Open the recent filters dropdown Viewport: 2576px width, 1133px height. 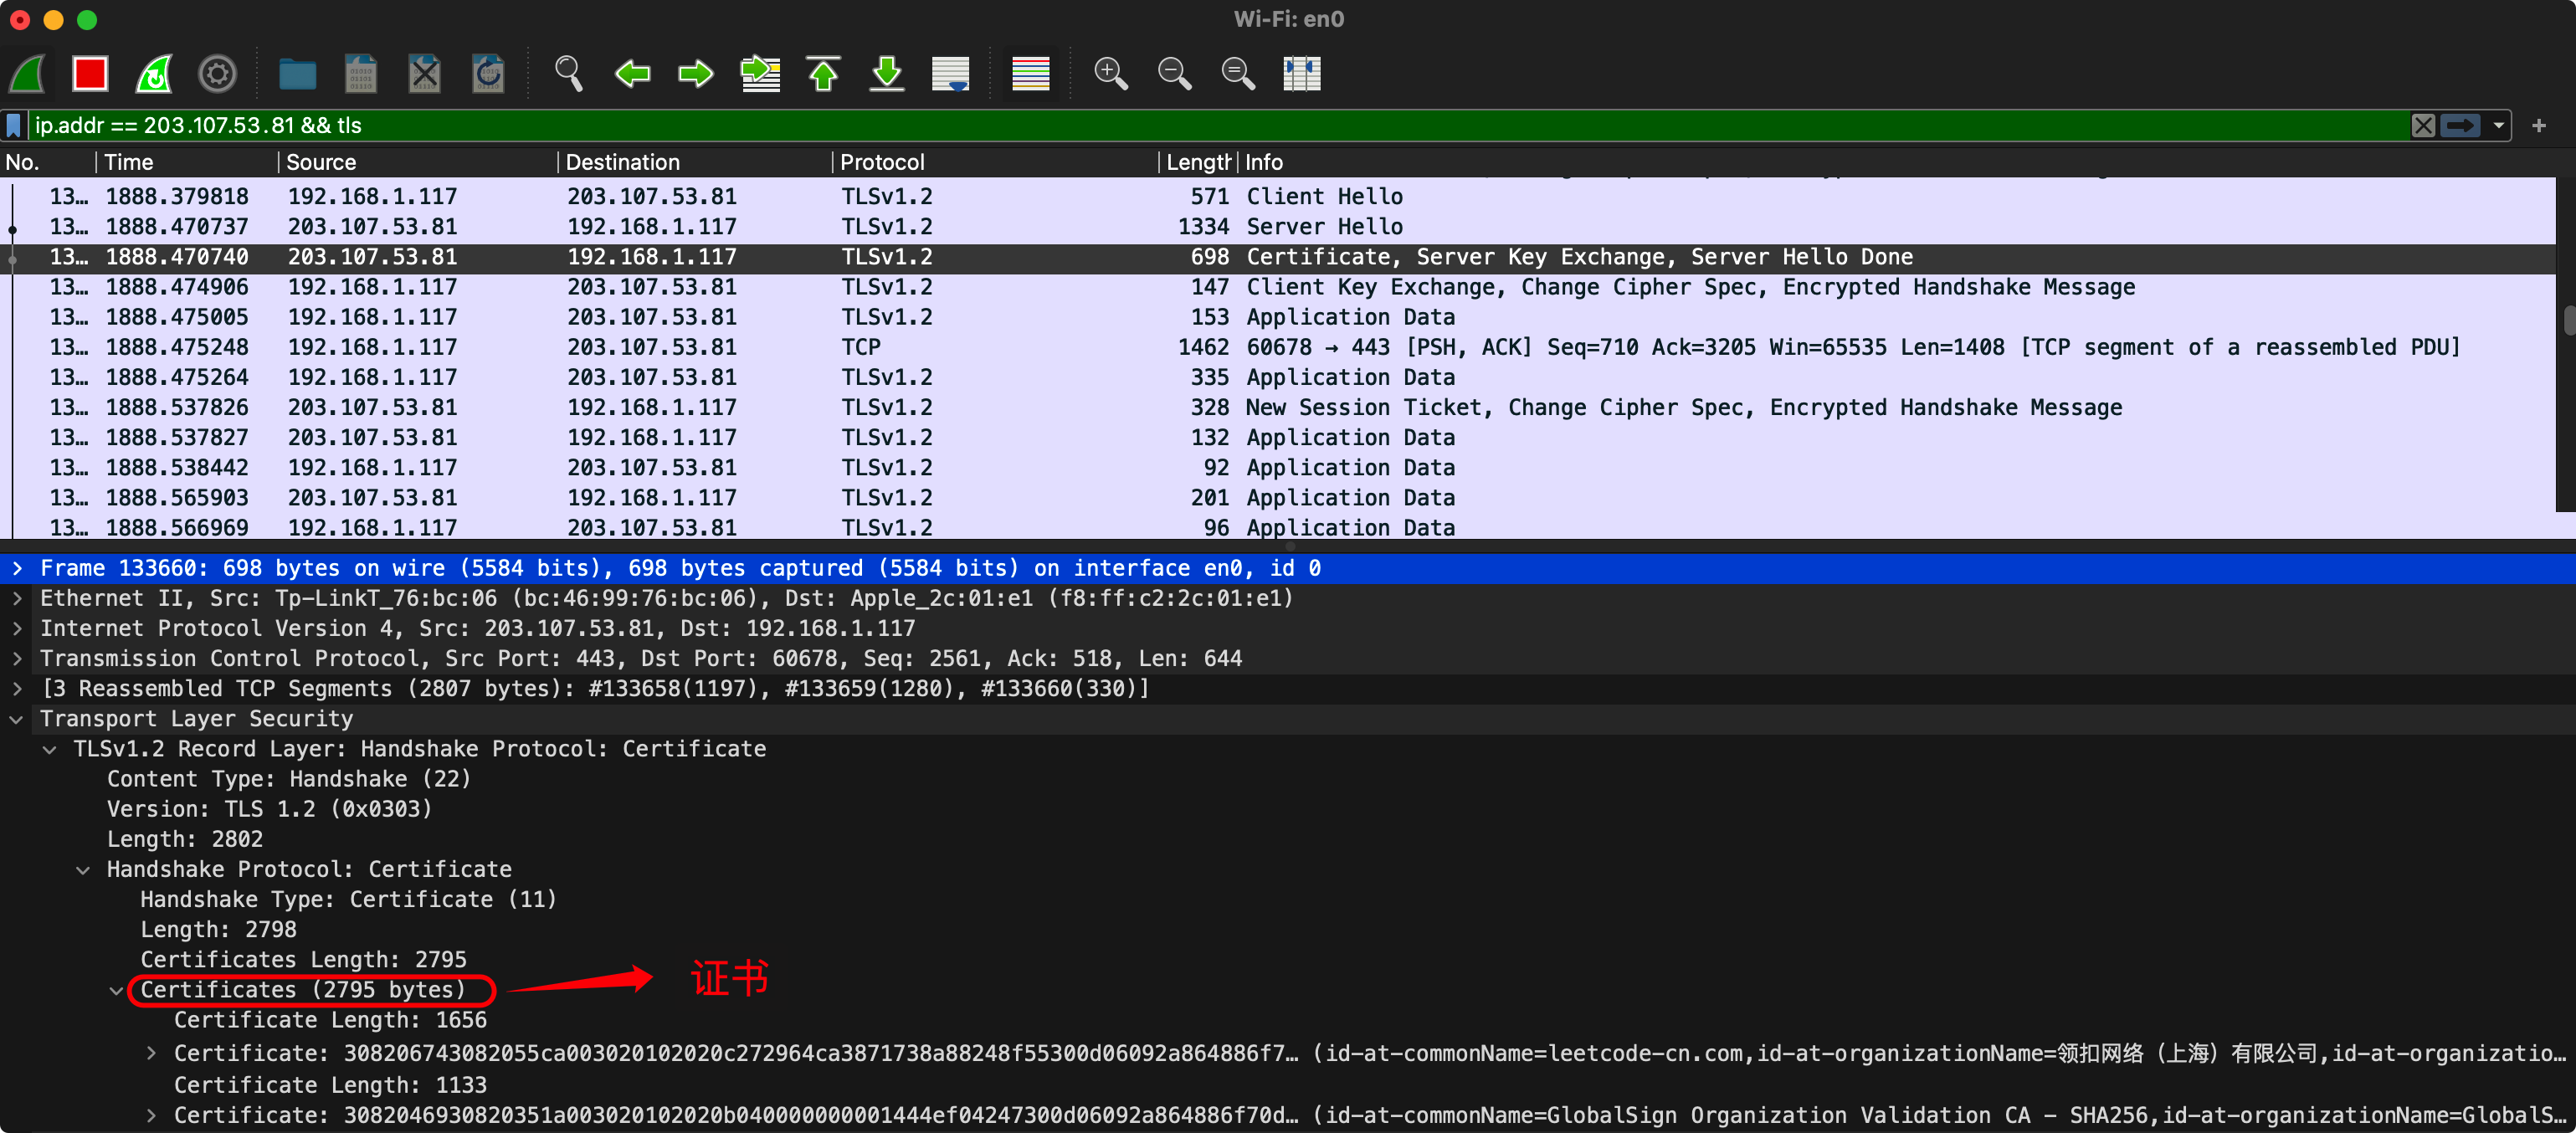click(x=2498, y=126)
